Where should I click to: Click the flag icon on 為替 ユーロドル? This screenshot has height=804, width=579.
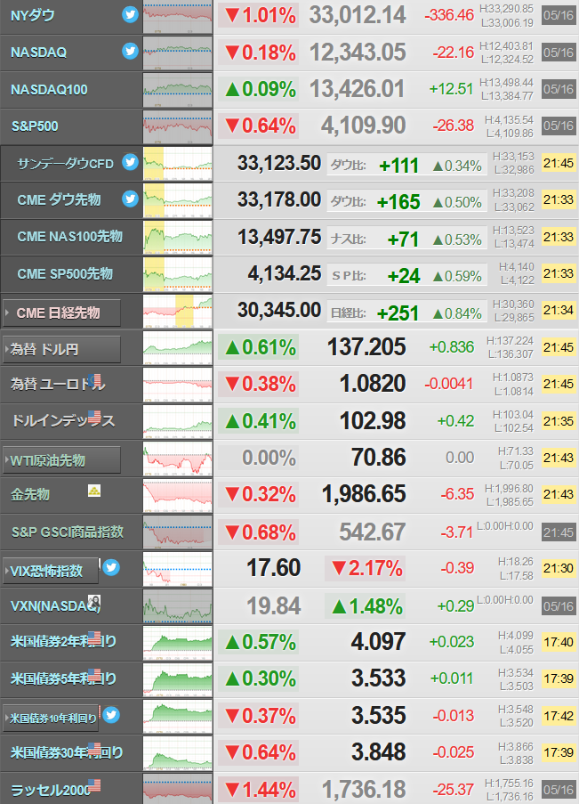pos(94,380)
